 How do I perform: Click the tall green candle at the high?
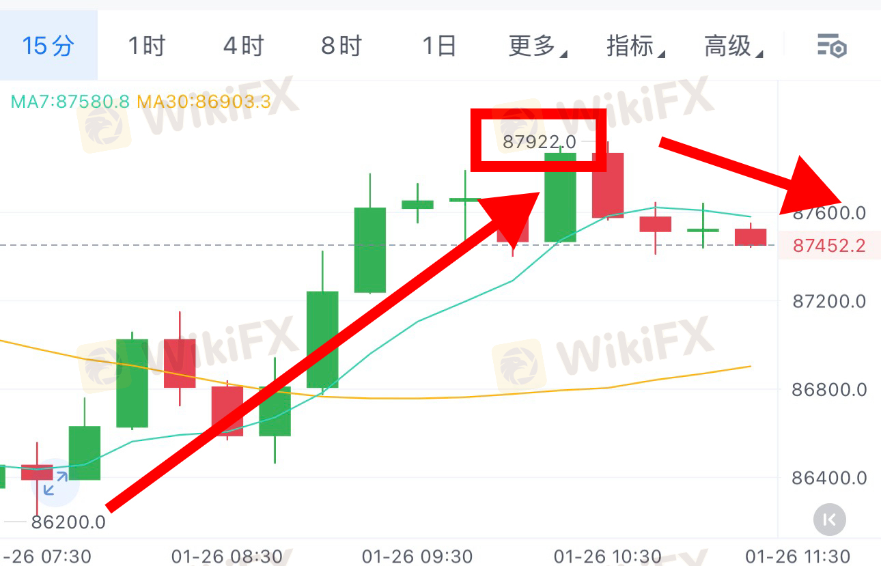[560, 197]
